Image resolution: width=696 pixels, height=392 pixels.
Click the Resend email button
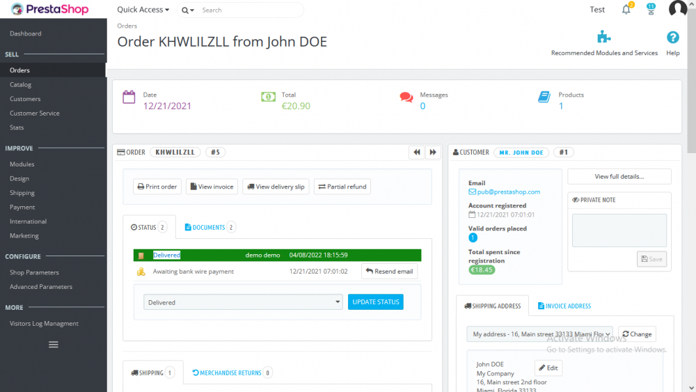click(389, 272)
